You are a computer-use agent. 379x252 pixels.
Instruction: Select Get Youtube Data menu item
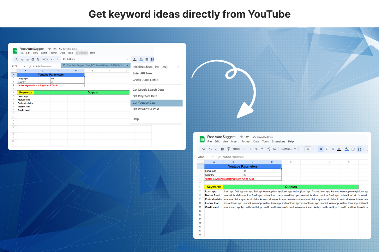point(156,103)
